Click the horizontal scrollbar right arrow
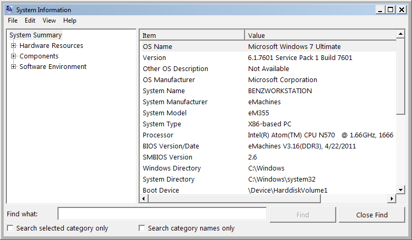Screen dimensions: 412x240 [x=392, y=198]
